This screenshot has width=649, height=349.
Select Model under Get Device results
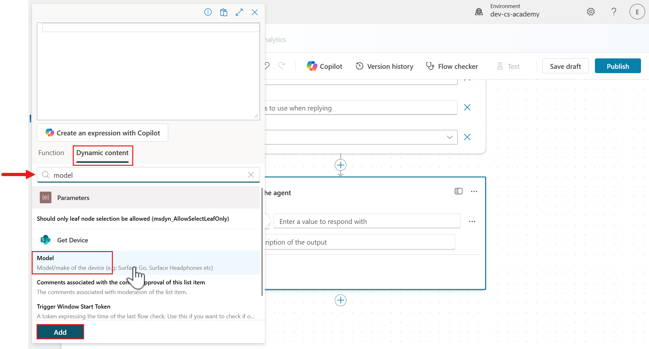pos(72,262)
